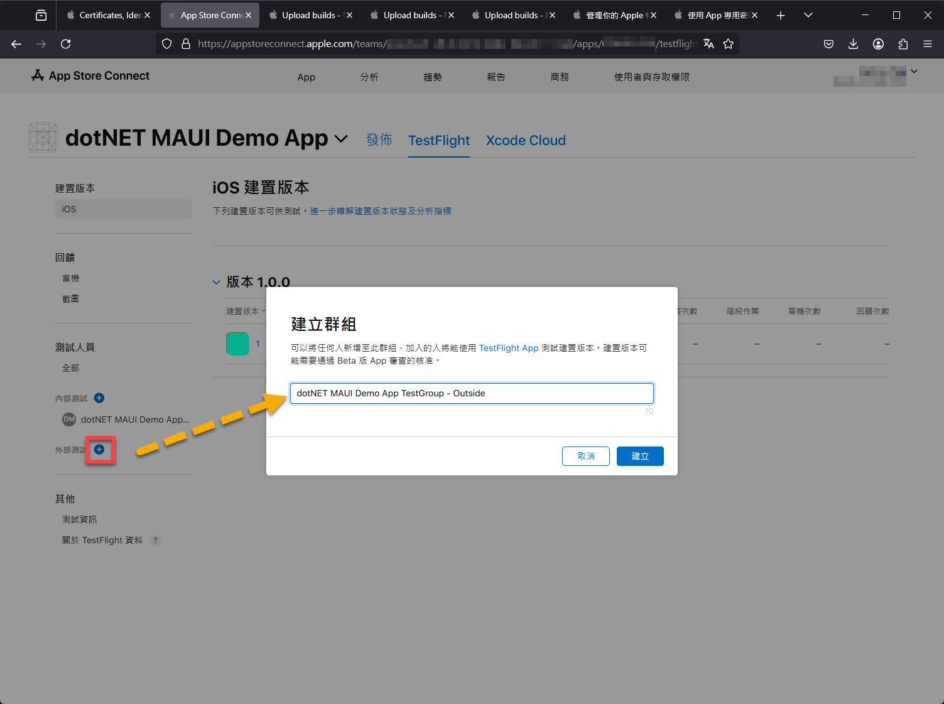944x704 pixels.
Task: Click the site security shield icon
Action: (166, 44)
